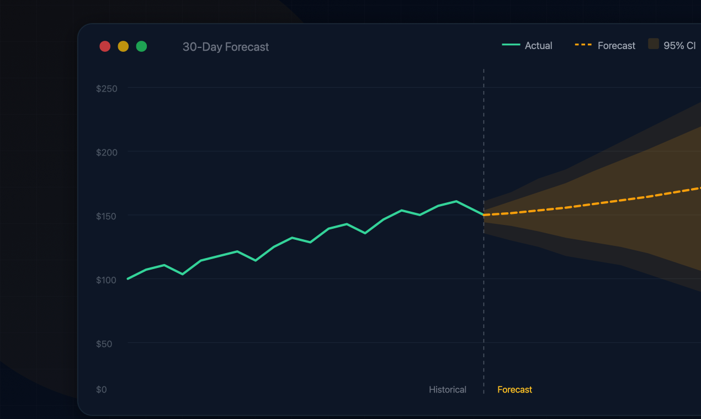Select the Historical view label

(x=448, y=389)
